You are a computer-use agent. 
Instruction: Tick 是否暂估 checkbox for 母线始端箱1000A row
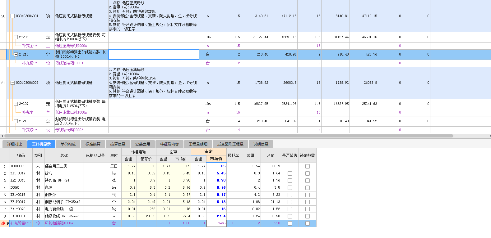coord(290,223)
